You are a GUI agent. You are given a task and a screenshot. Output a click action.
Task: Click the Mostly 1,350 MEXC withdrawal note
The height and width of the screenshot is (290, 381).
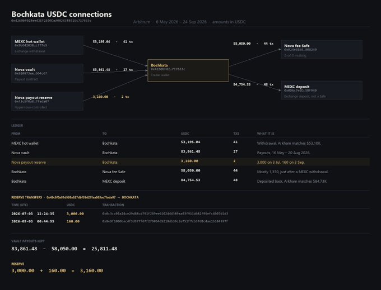(x=293, y=172)
